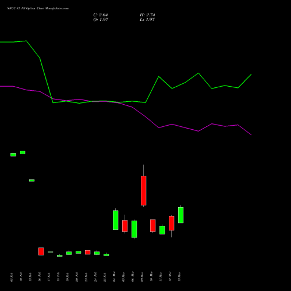Click the 09 Mar date label

click(x=142, y=276)
